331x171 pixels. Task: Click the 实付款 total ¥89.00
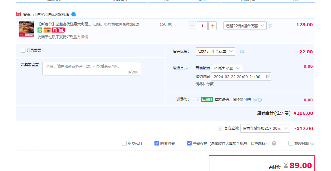[297, 166]
